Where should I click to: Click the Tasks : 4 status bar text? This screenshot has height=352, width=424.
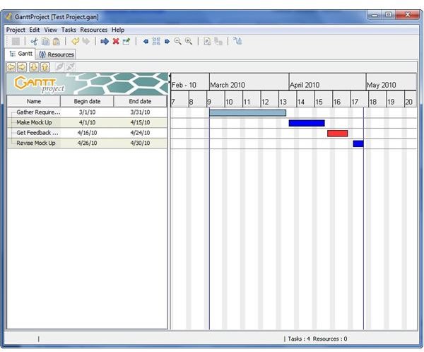(x=299, y=339)
